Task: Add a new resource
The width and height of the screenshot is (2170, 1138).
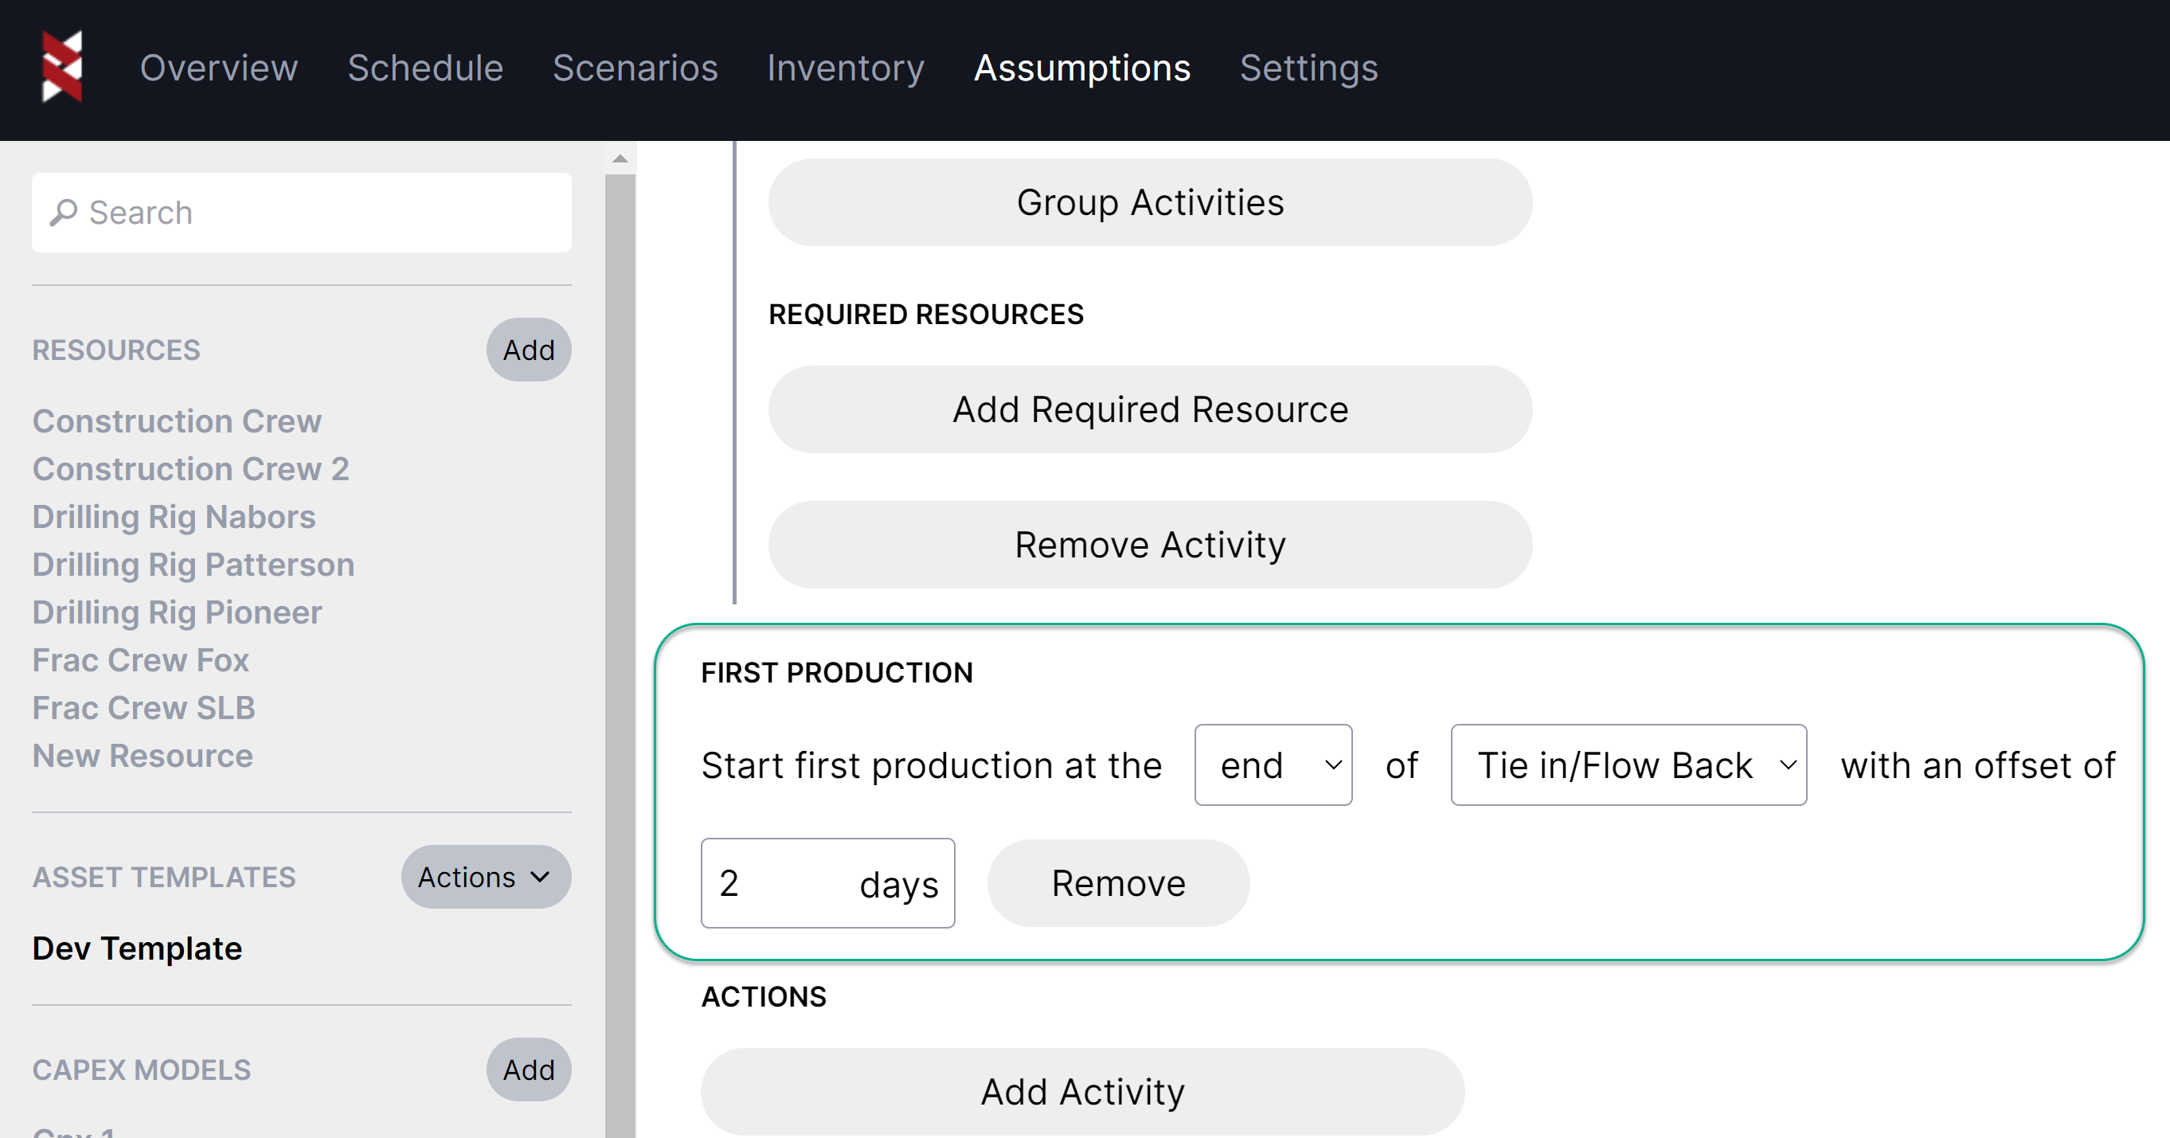Action: (x=528, y=350)
